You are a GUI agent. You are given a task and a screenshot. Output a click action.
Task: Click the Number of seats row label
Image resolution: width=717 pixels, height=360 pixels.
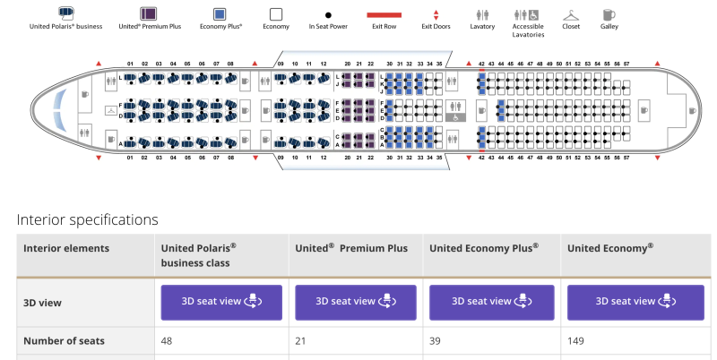click(x=64, y=341)
